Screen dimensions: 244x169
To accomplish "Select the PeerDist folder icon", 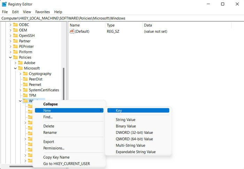I will pyautogui.click(x=25, y=79).
